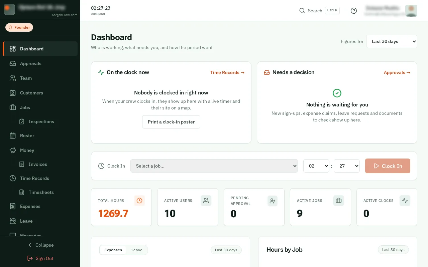Follow the Time Records arrow link
The height and width of the screenshot is (267, 428).
[227, 72]
